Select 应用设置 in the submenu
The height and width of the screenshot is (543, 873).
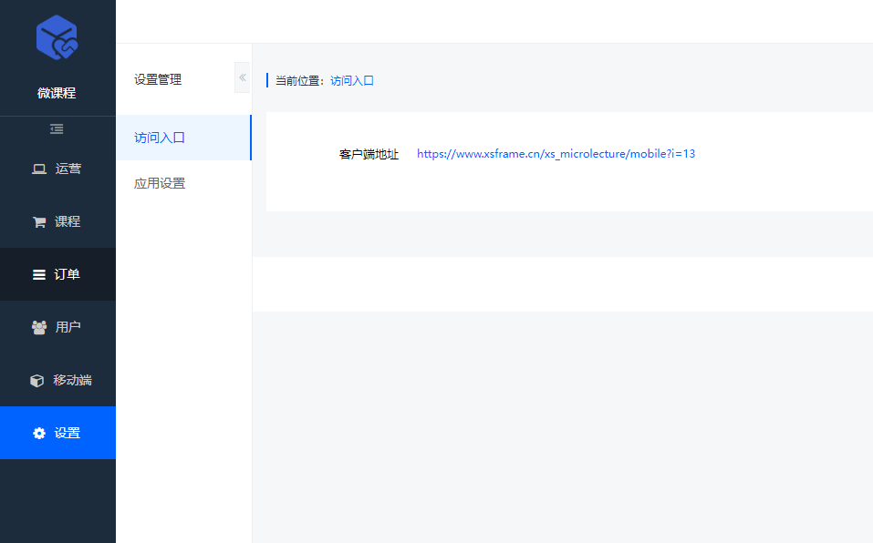point(183,183)
